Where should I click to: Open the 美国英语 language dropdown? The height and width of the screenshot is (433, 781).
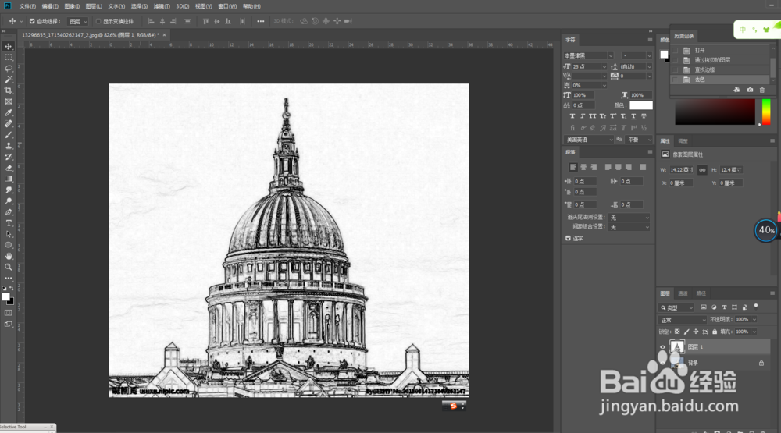pos(589,140)
